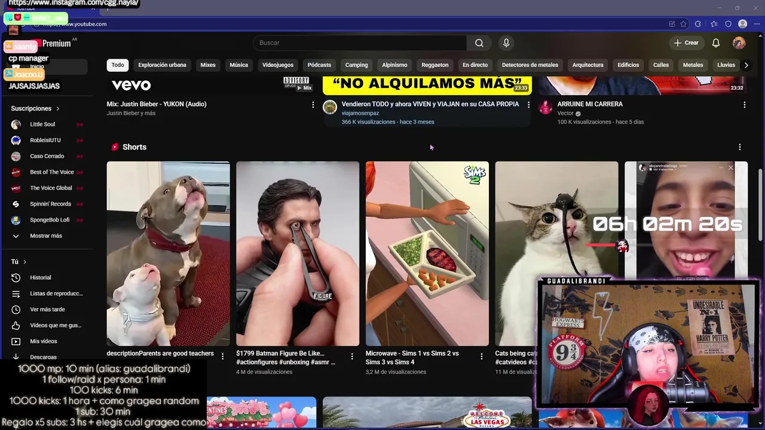Open the viajamosenpaz channel avatar
765x430 pixels.
click(x=330, y=107)
